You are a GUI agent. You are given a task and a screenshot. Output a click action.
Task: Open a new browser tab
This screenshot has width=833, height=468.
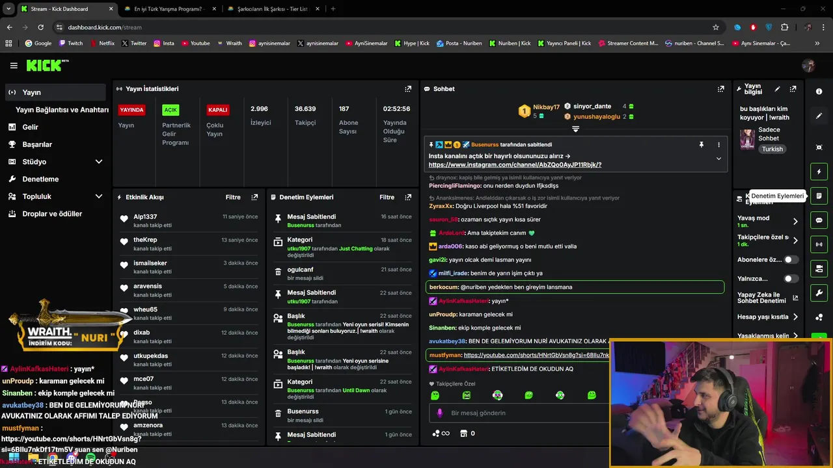coord(333,9)
